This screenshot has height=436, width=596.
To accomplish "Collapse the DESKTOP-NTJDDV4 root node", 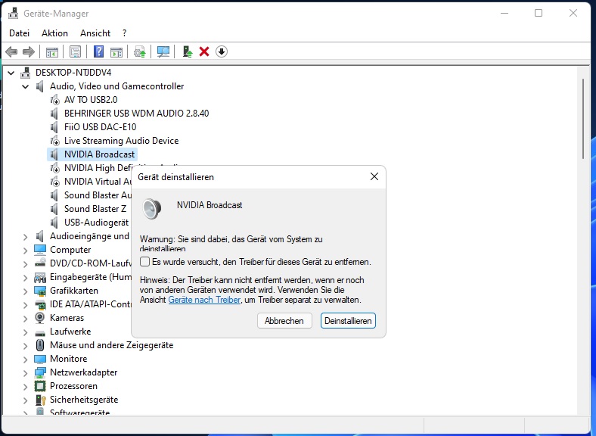I will coord(11,72).
